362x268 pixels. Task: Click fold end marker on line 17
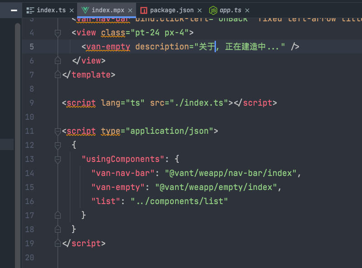pyautogui.click(x=58, y=215)
